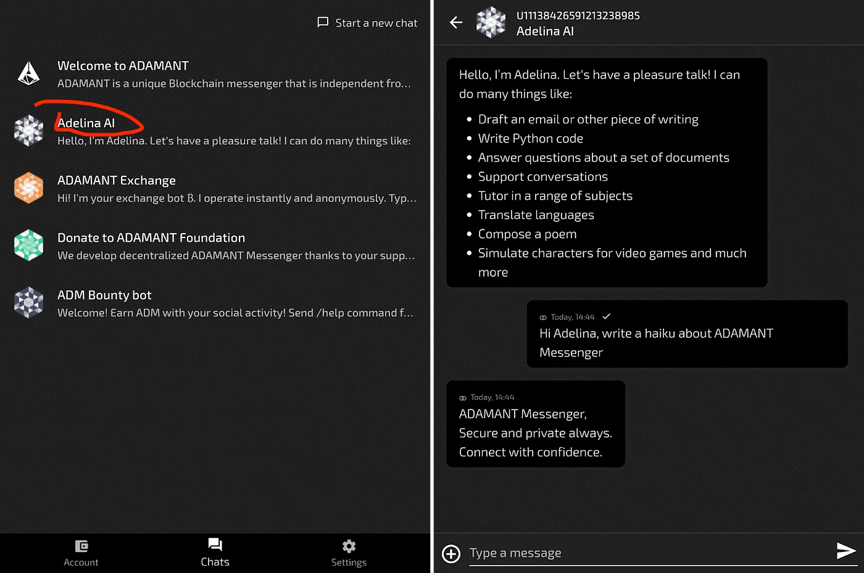This screenshot has width=864, height=573.
Task: Open the Adelina AI conversation
Action: pos(215,131)
